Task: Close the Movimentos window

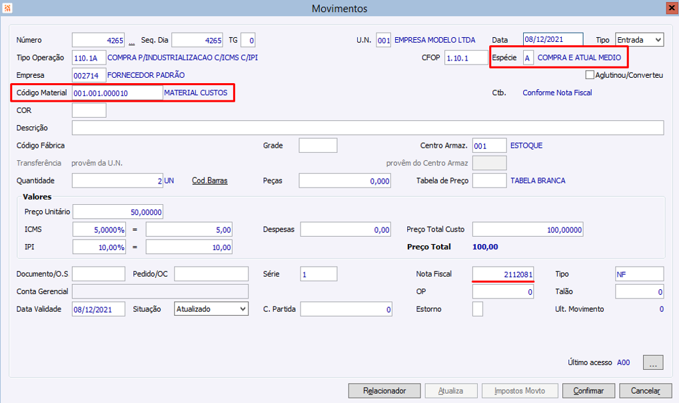Action: [672, 8]
